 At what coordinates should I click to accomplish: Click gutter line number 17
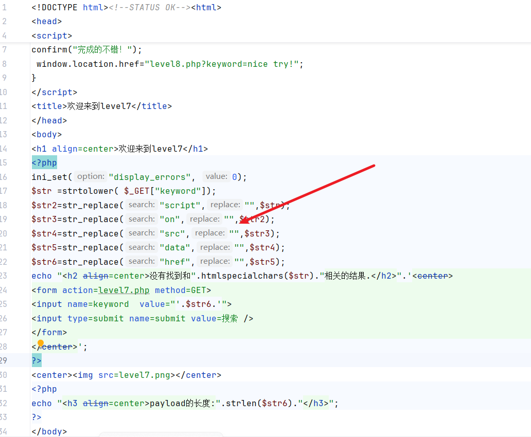(x=4, y=191)
